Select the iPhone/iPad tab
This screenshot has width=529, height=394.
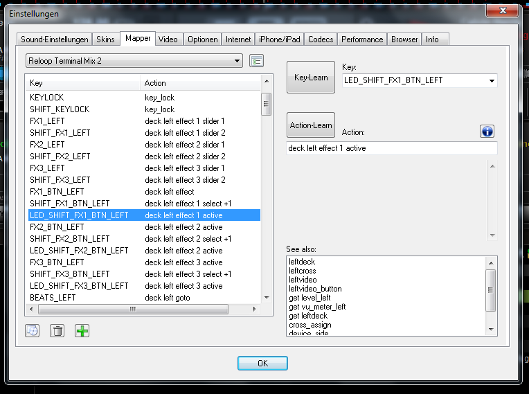279,39
